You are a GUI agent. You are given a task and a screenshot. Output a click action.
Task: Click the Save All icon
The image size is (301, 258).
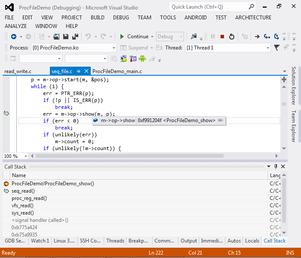coord(75,37)
